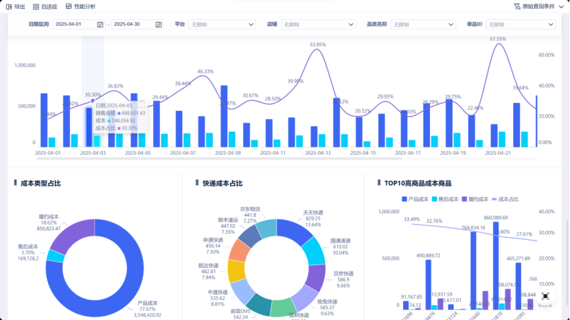570x320 pixels.
Task: Open the 平台 dropdown
Action: [222, 24]
